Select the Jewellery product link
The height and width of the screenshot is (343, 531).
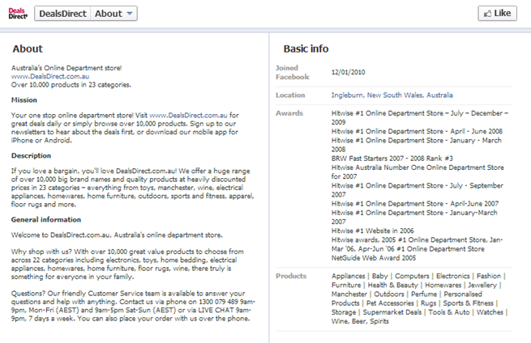[482, 286]
